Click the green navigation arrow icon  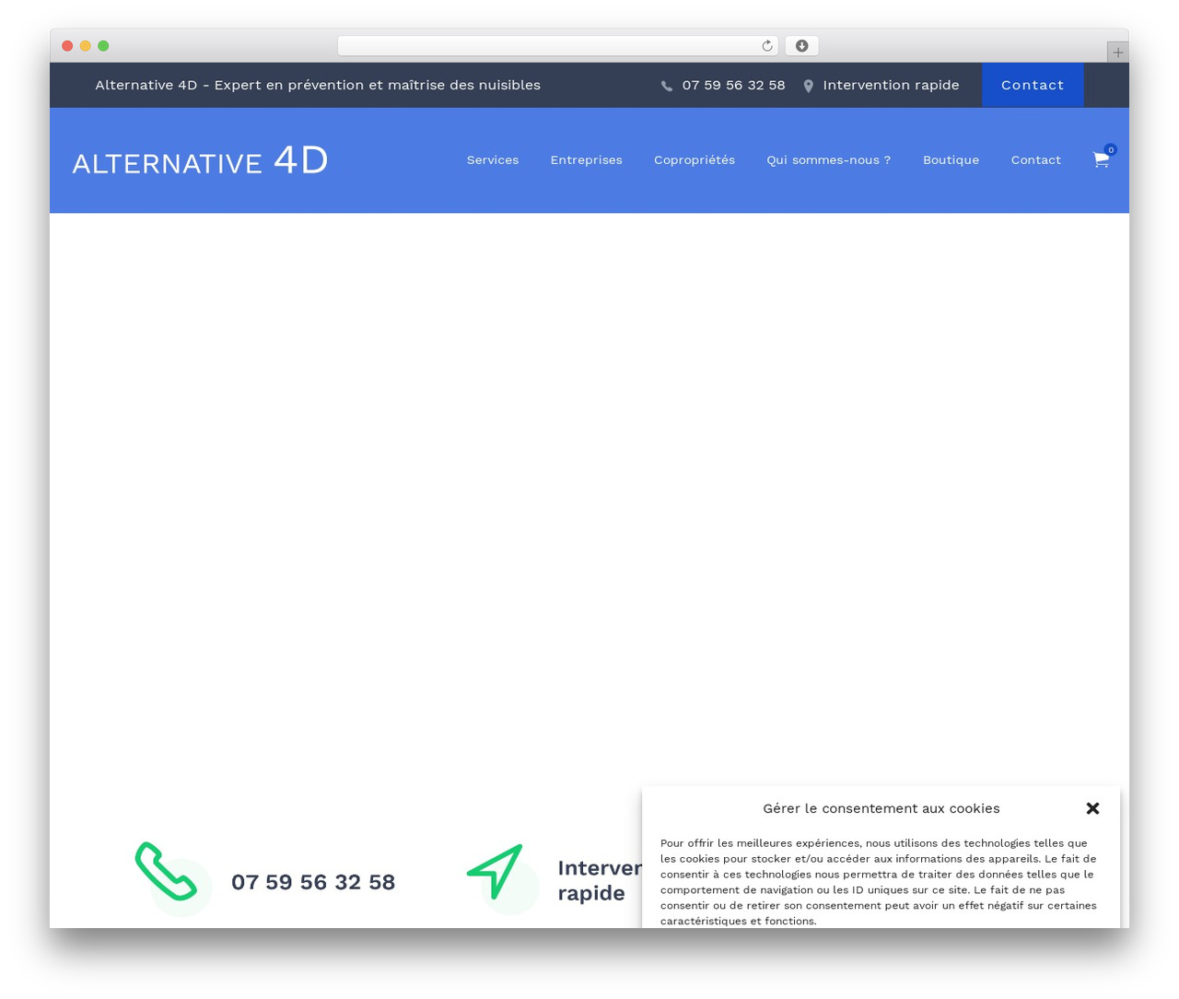496,871
